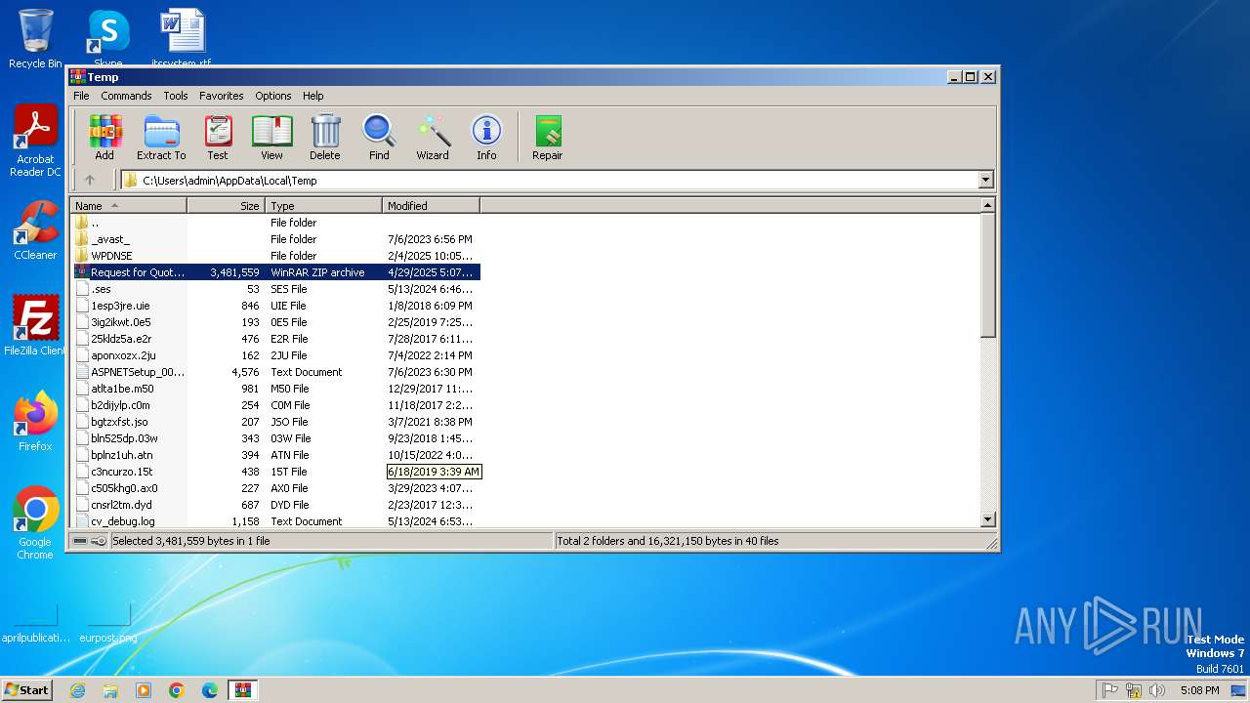Open the File menu
The height and width of the screenshot is (703, 1250).
point(81,96)
